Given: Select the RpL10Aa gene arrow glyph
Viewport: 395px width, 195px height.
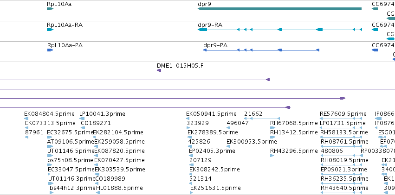Looking at the screenshot, I should [50, 9].
